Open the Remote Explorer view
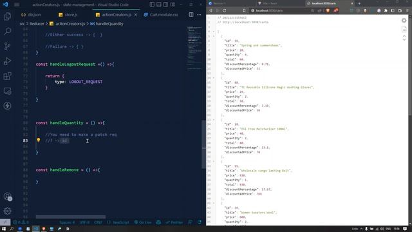Image resolution: width=412 pixels, height=232 pixels. tap(7, 91)
